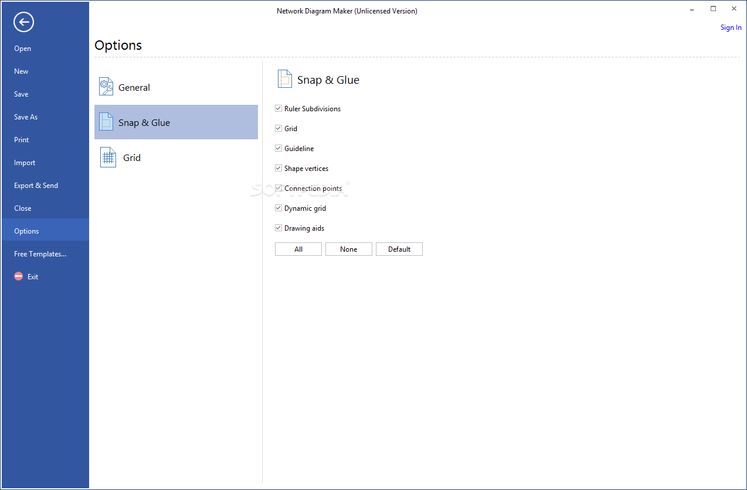Click the back arrow circle icon
747x490 pixels.
tap(23, 22)
